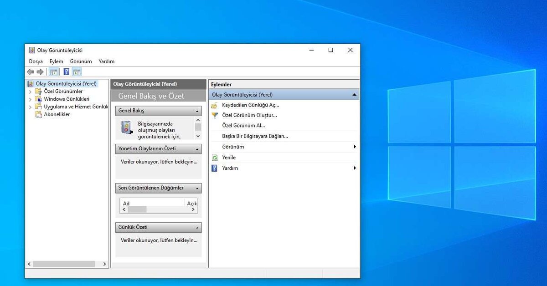
Task: Select Abonelikler in the tree
Action: coord(57,115)
